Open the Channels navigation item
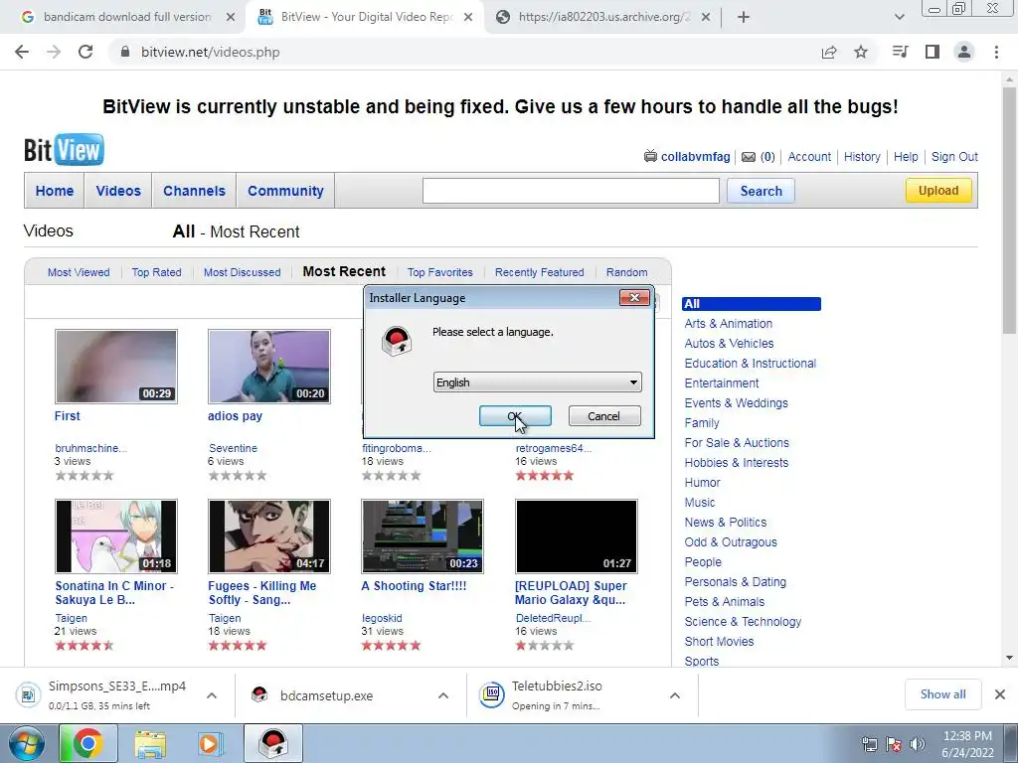The height and width of the screenshot is (763, 1018). pyautogui.click(x=194, y=191)
